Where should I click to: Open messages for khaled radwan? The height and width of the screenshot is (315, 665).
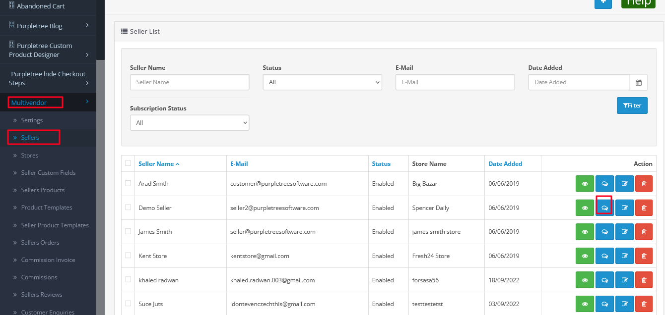(x=604, y=280)
